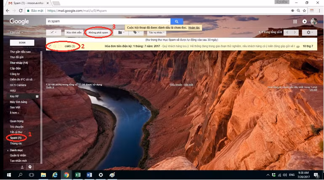Screen dimensions: 324x180
Task: Open Thư nháp (14) drafts folder
Action: [x=19, y=63]
